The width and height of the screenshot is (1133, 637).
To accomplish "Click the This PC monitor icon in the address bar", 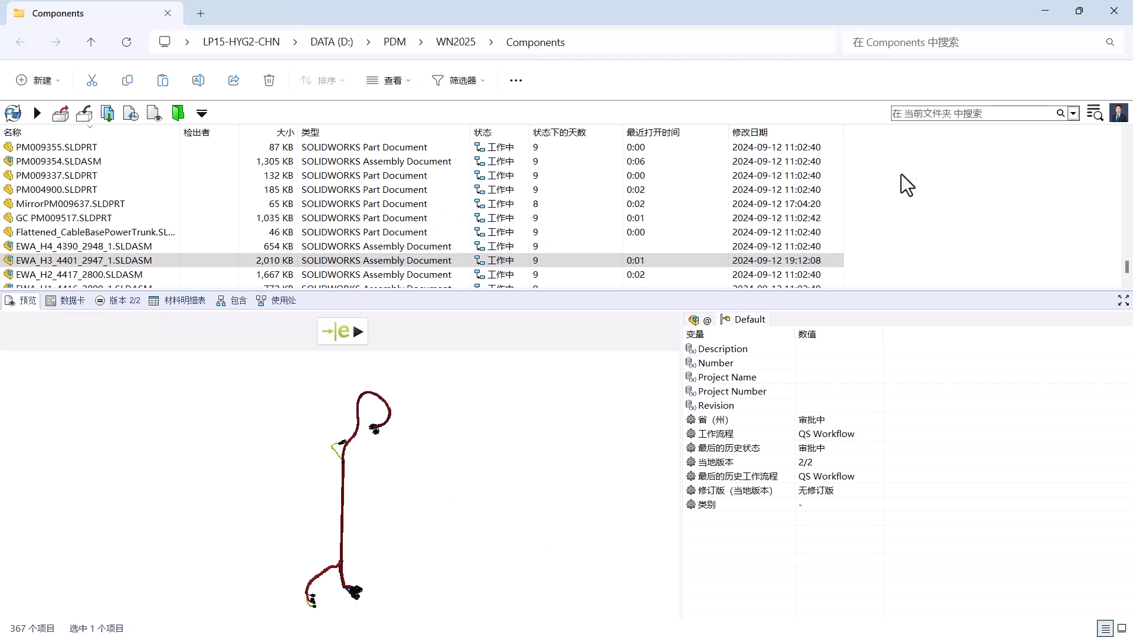I will 165,42.
